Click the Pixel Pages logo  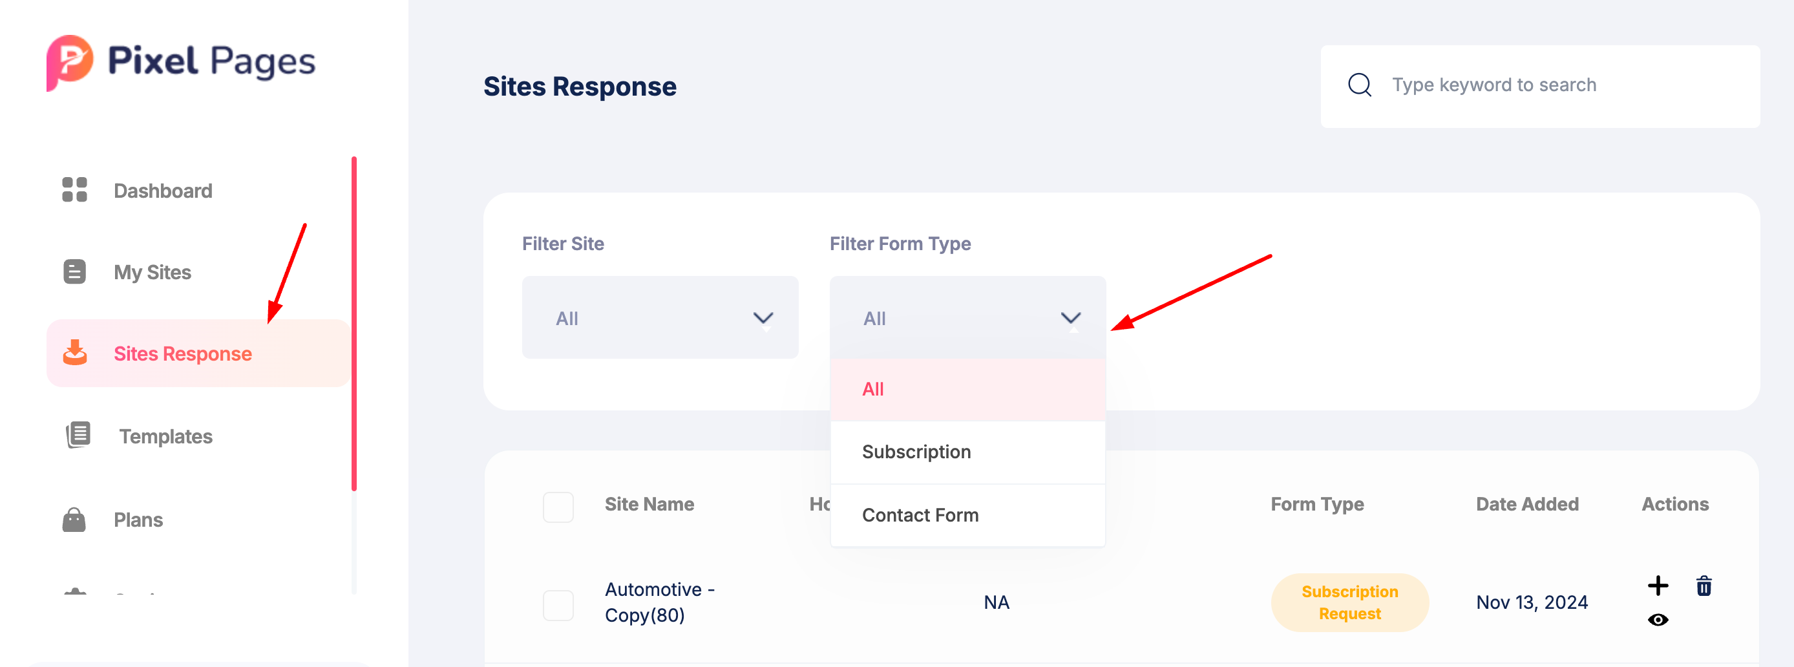(x=181, y=63)
